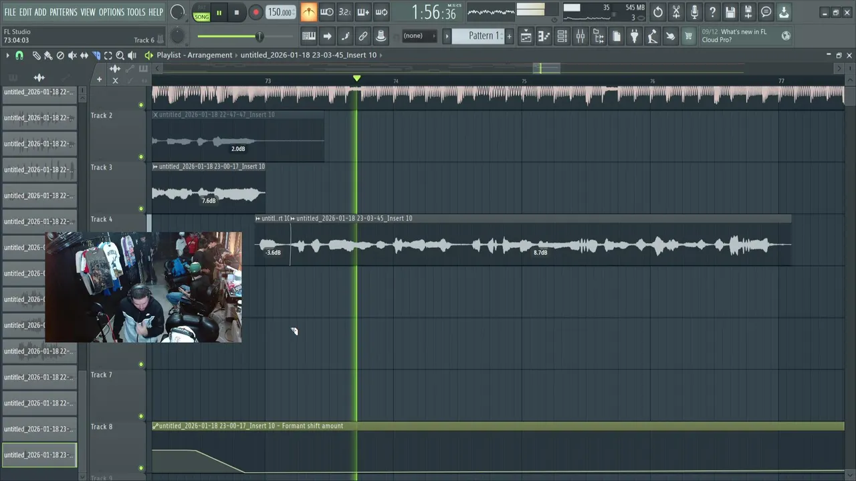Click the tempo tapper icon
The height and width of the screenshot is (481, 856).
tap(652, 37)
